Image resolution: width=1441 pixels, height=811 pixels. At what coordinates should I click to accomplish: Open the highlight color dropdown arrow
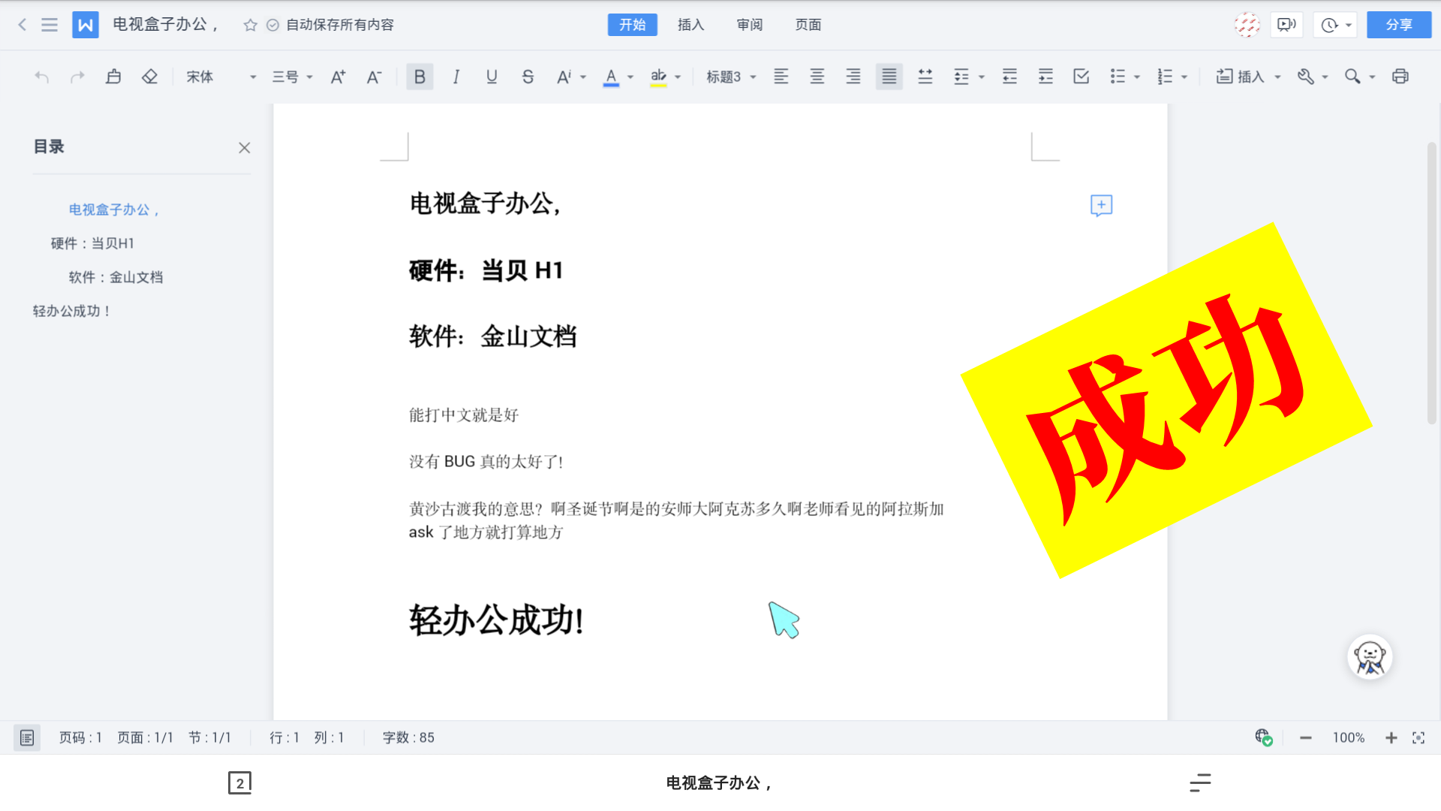pos(678,77)
